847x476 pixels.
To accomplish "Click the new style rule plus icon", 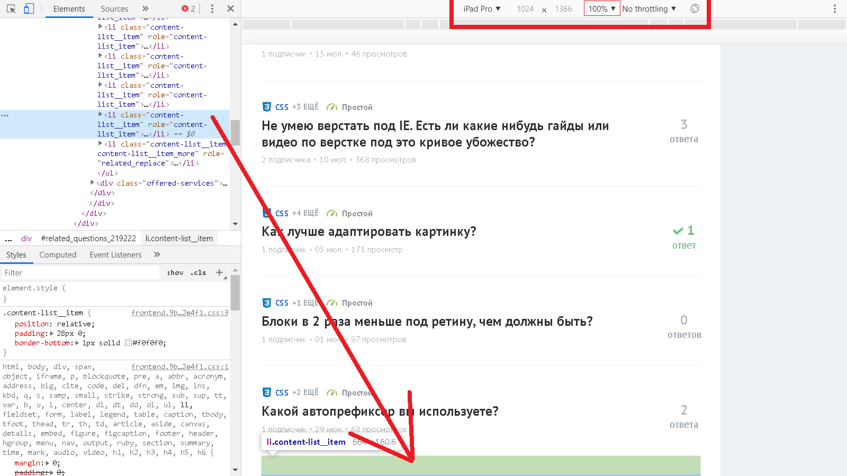I will pyautogui.click(x=219, y=272).
